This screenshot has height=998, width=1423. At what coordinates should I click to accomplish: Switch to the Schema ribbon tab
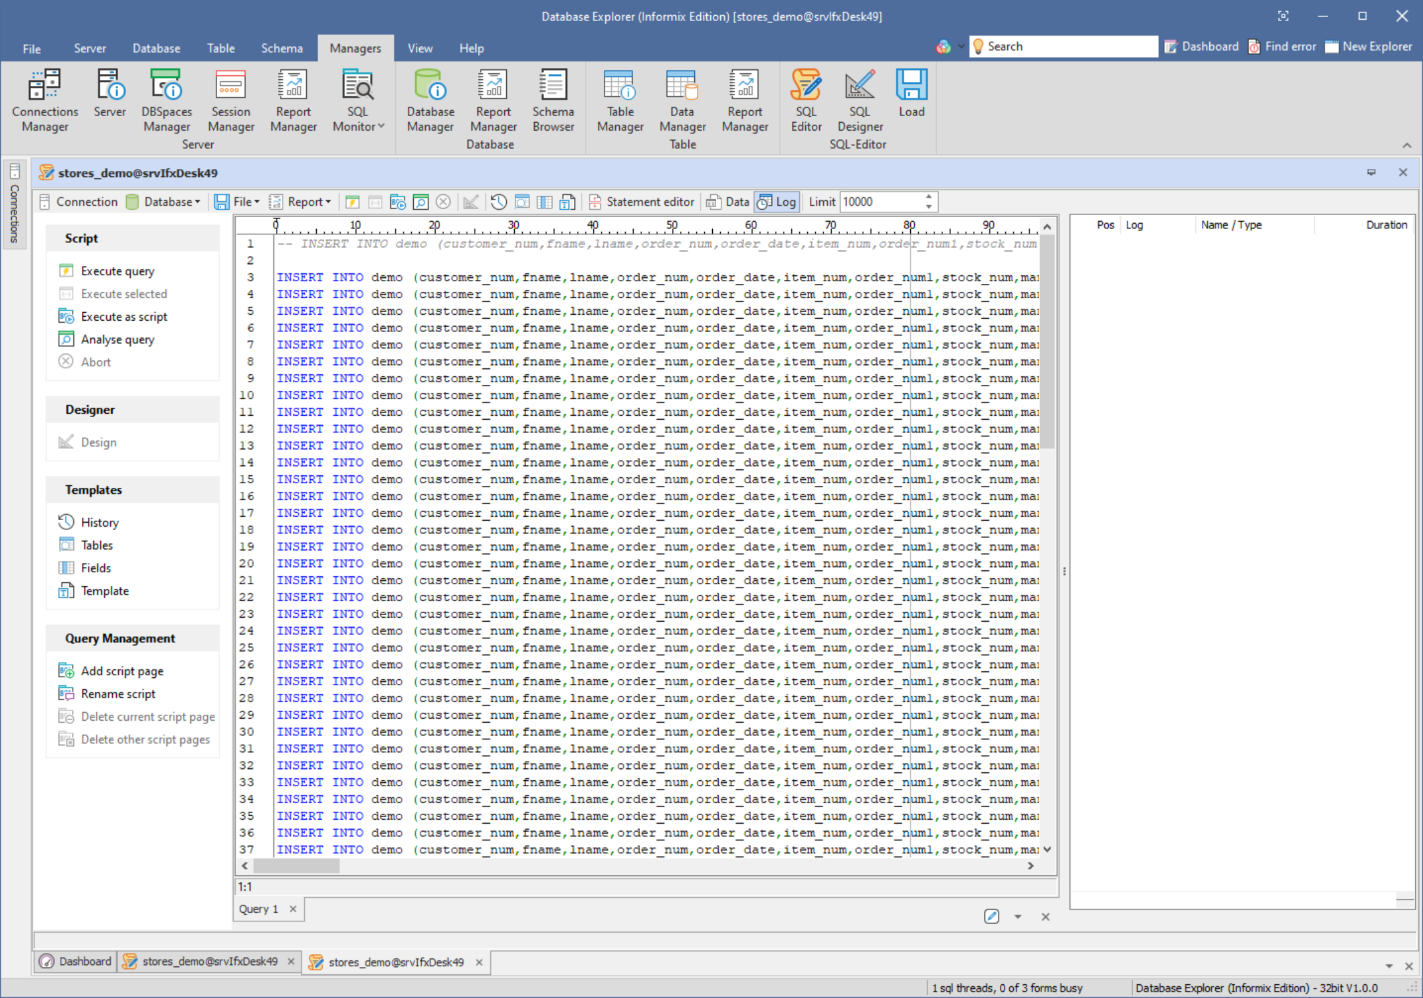[x=282, y=48]
